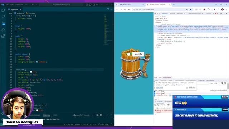Image resolution: width=229 pixels, height=129 pixels.
Task: Click the CSS language mode in status bar
Action: click(95, 124)
